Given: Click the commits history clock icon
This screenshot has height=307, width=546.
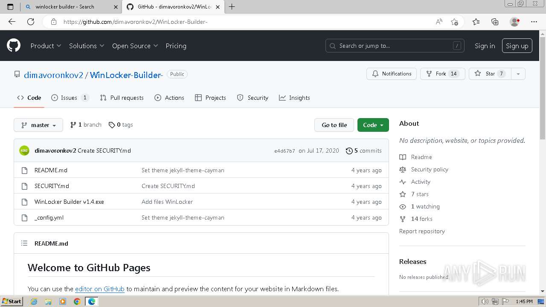Looking at the screenshot, I should pos(349,151).
